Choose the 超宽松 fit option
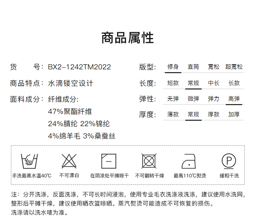The width and height of the screenshot is (255, 219). pyautogui.click(x=234, y=67)
